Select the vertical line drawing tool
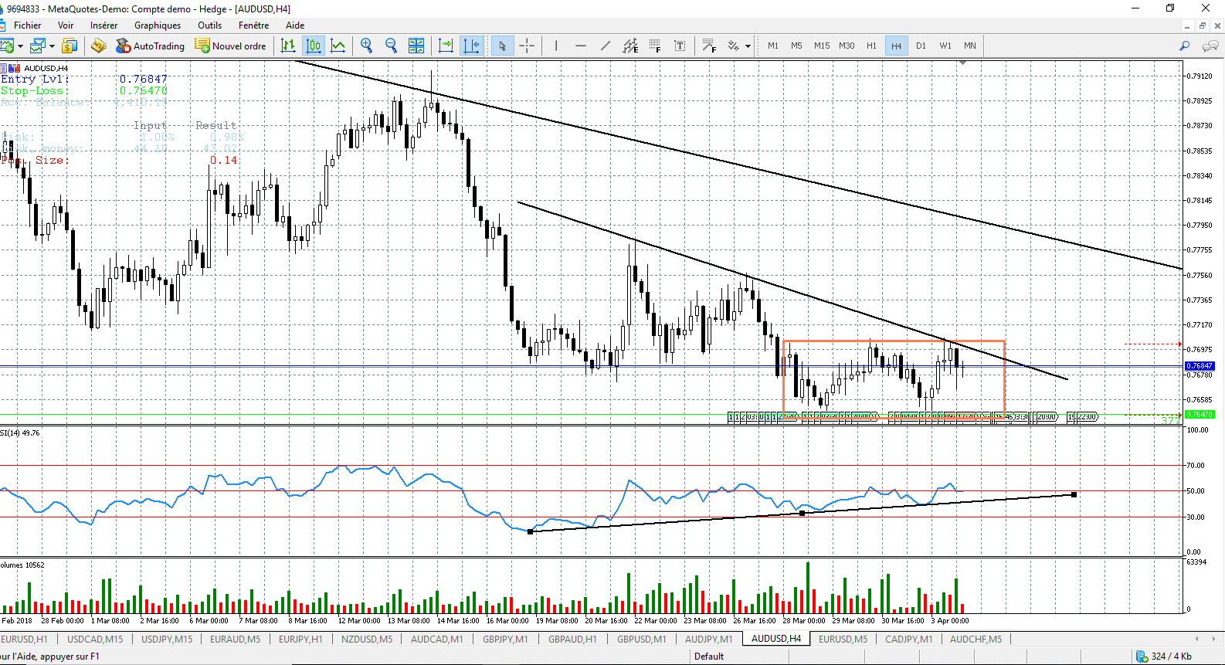Image resolution: width=1225 pixels, height=665 pixels. pos(555,46)
